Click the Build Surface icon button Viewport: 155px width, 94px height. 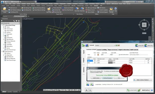coord(144,90)
